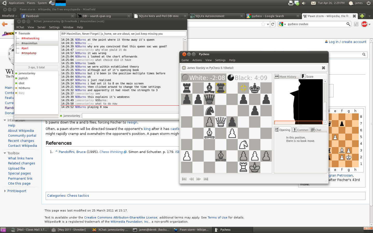Collapse the freenode server tree
Image resolution: width=373 pixels, height=233 pixels.
(x=16, y=33)
